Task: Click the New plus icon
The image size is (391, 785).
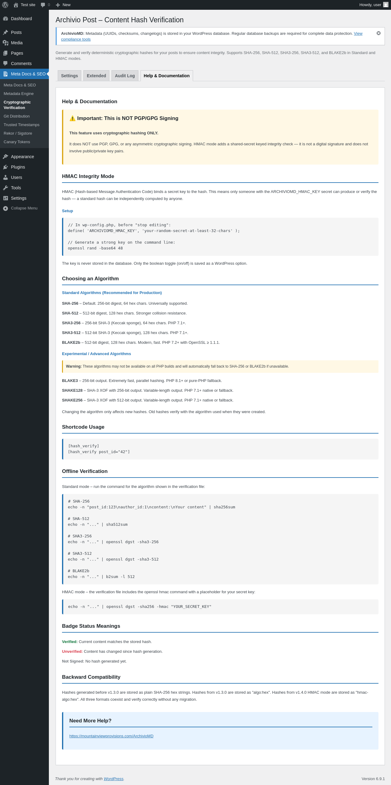Action: coord(58,5)
